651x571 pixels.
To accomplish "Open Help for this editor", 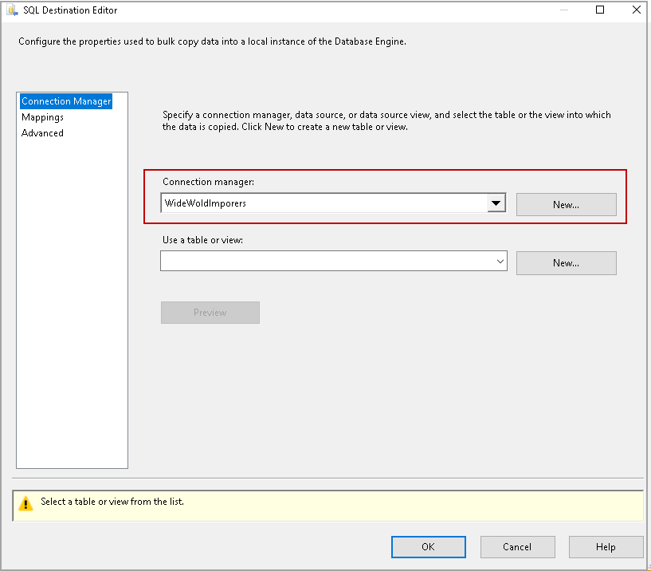I will pyautogui.click(x=606, y=547).
